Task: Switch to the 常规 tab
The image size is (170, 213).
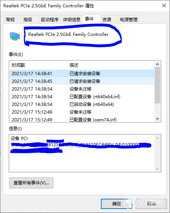Action: [10, 19]
